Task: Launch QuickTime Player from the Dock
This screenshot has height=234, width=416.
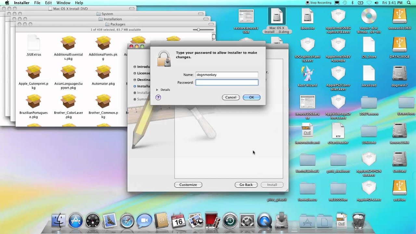Action: click(x=264, y=221)
